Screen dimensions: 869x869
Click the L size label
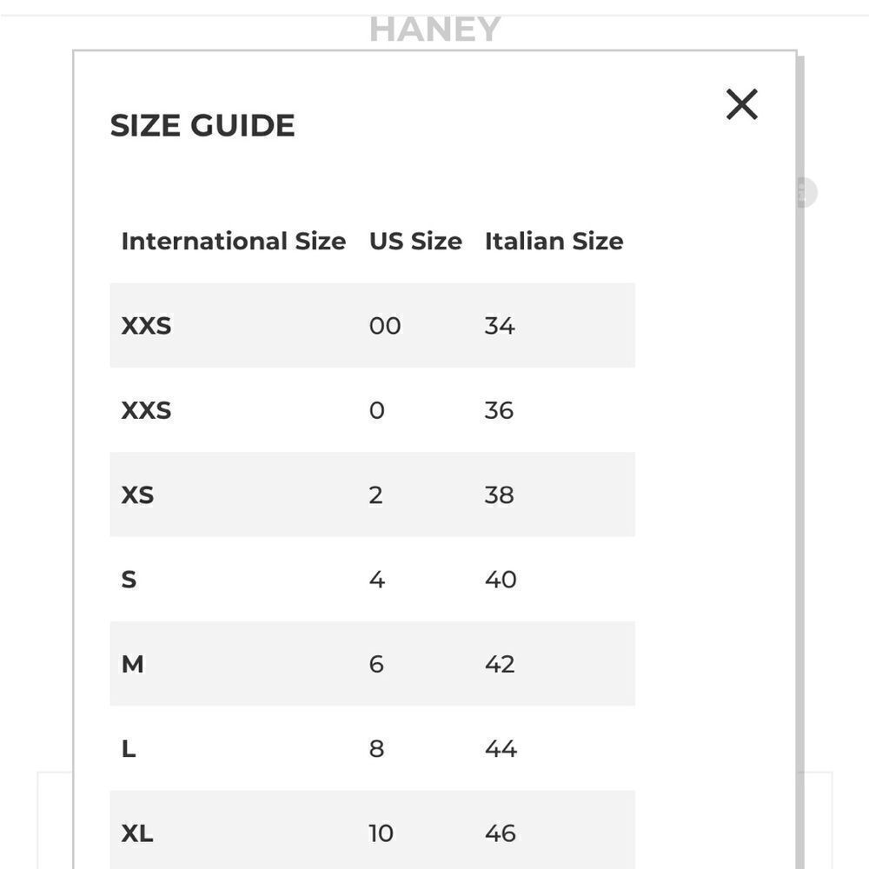coord(129,749)
